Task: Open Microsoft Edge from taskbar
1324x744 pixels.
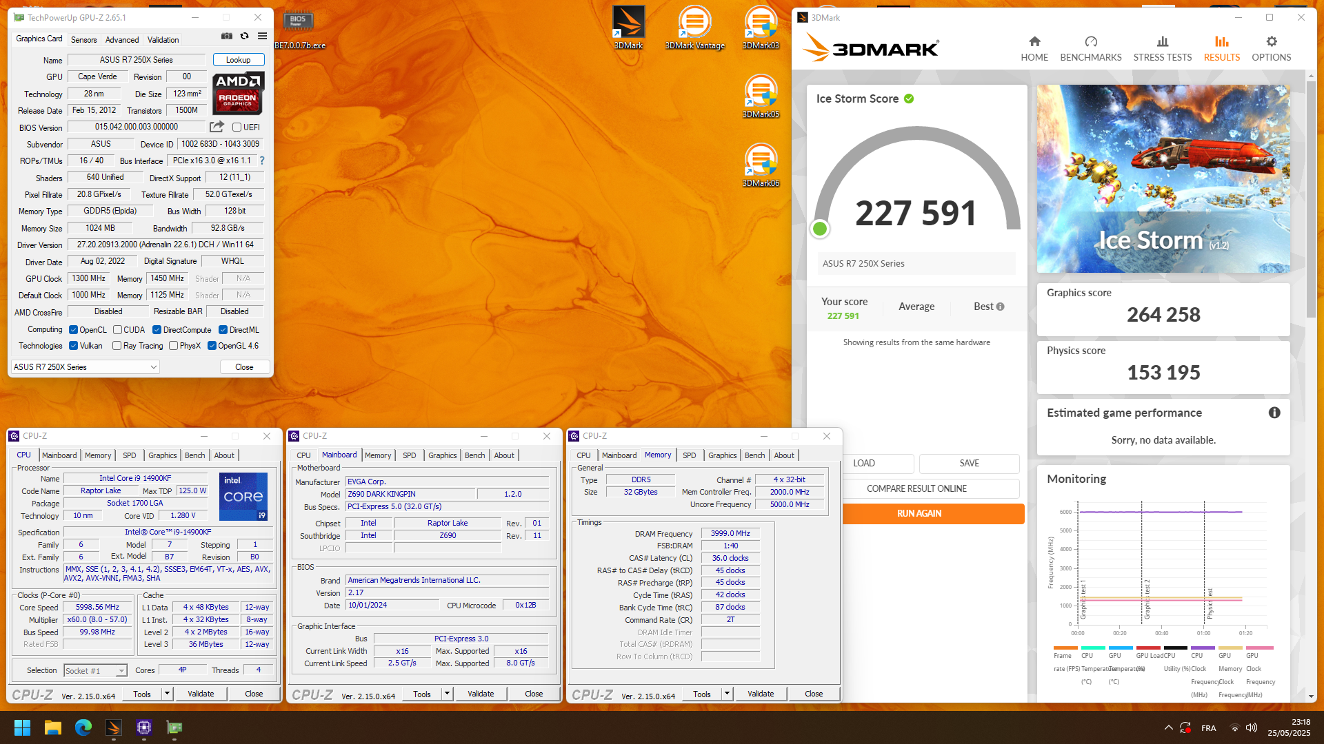Action: click(83, 727)
